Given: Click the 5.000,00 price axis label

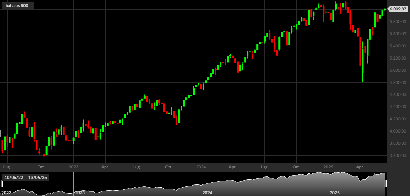Looking at the screenshot, I should 398,70.
